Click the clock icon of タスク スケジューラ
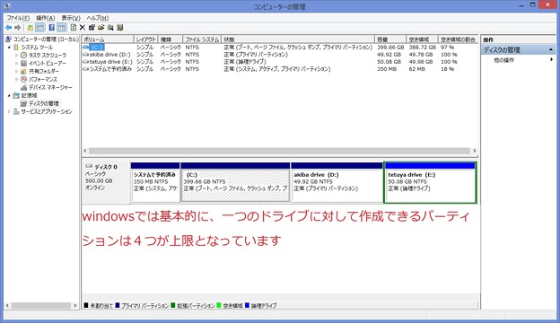The image size is (560, 323). click(24, 55)
